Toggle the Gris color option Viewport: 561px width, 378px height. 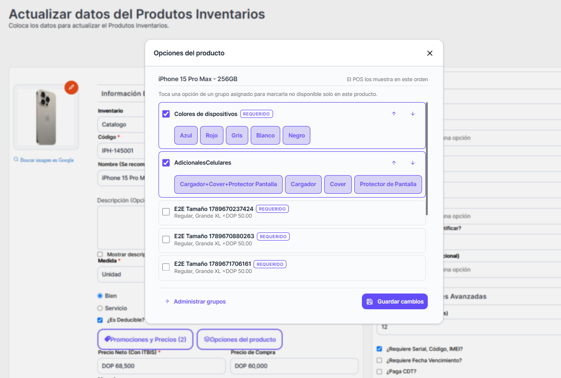pyautogui.click(x=237, y=135)
